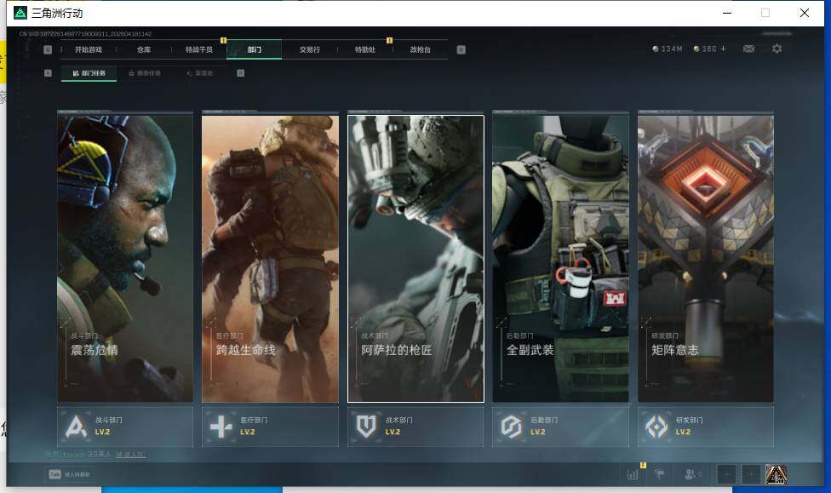
Task: Click the 医疗部门 LV.2 button
Action: (270, 427)
